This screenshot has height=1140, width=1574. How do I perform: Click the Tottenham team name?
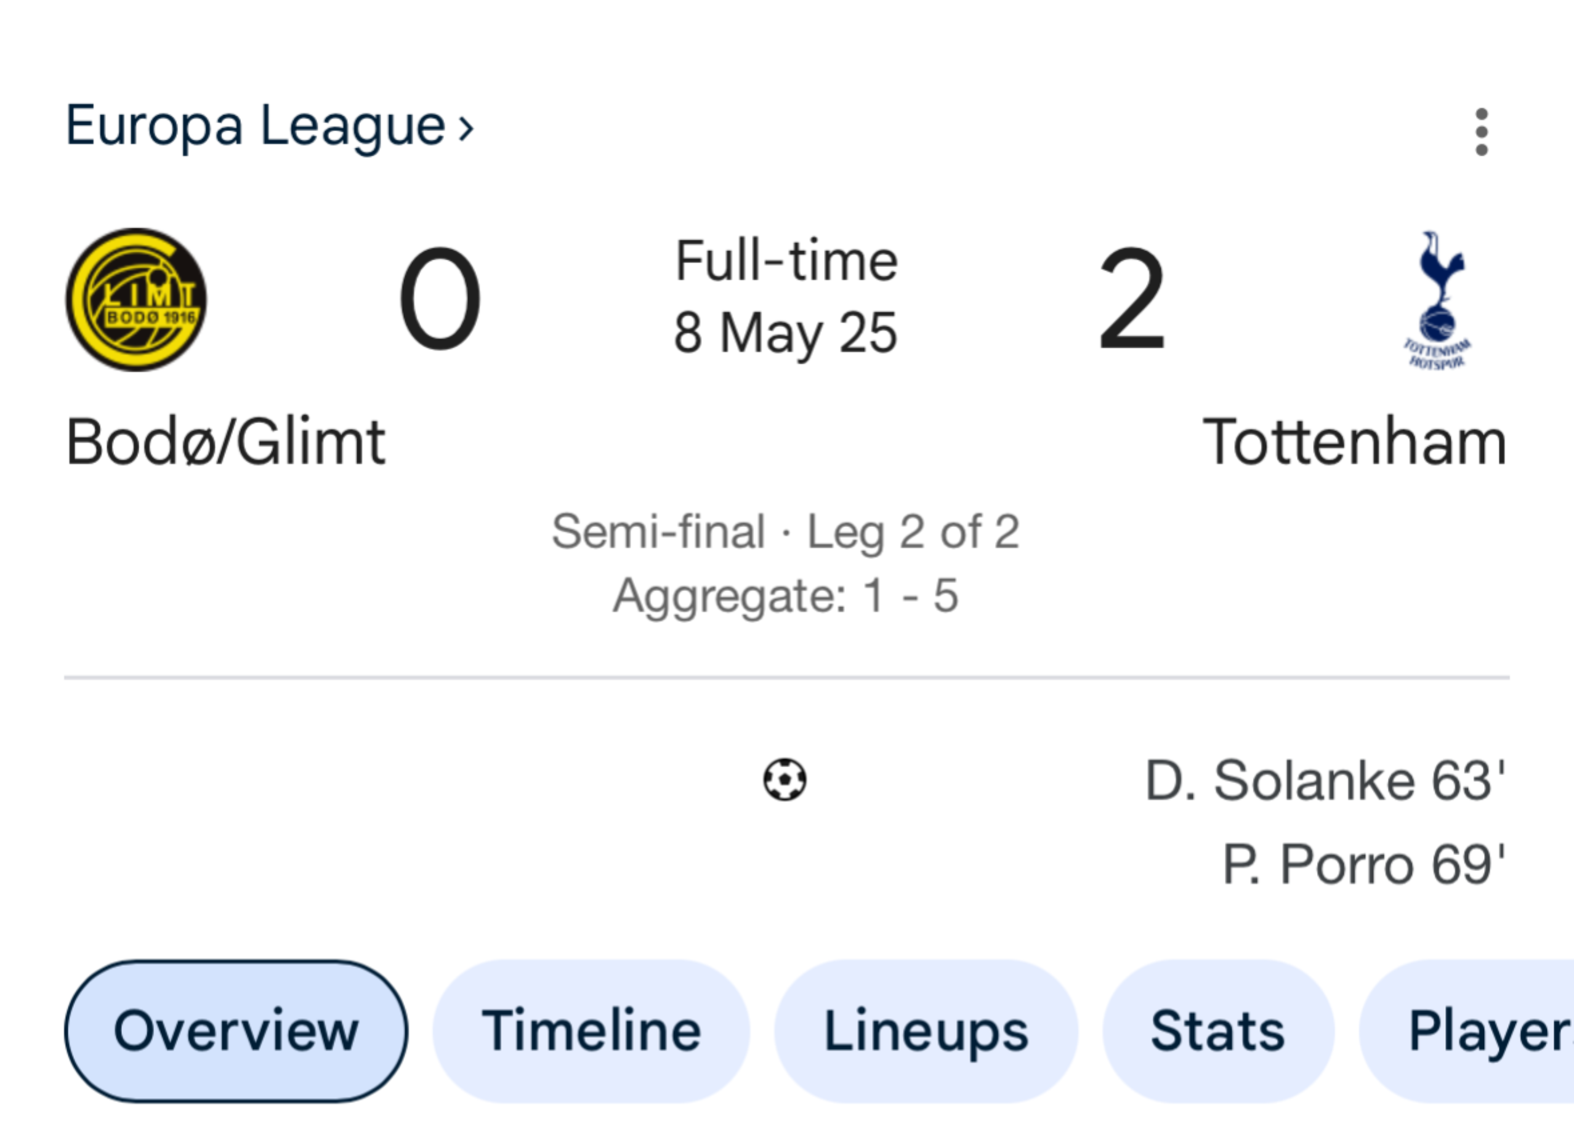1354,441
